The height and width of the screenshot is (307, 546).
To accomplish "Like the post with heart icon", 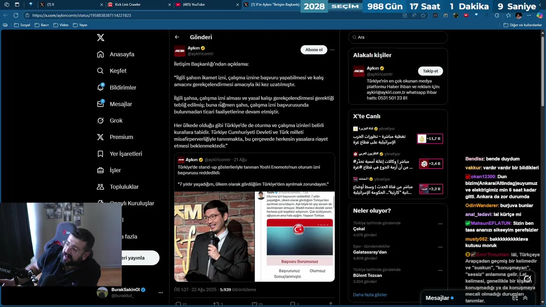I will [x=254, y=304].
